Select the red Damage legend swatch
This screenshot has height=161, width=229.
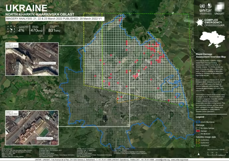click(197, 131)
